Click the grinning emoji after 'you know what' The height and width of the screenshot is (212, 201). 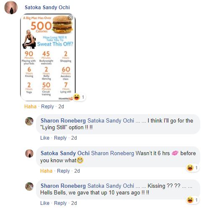[x=80, y=160]
